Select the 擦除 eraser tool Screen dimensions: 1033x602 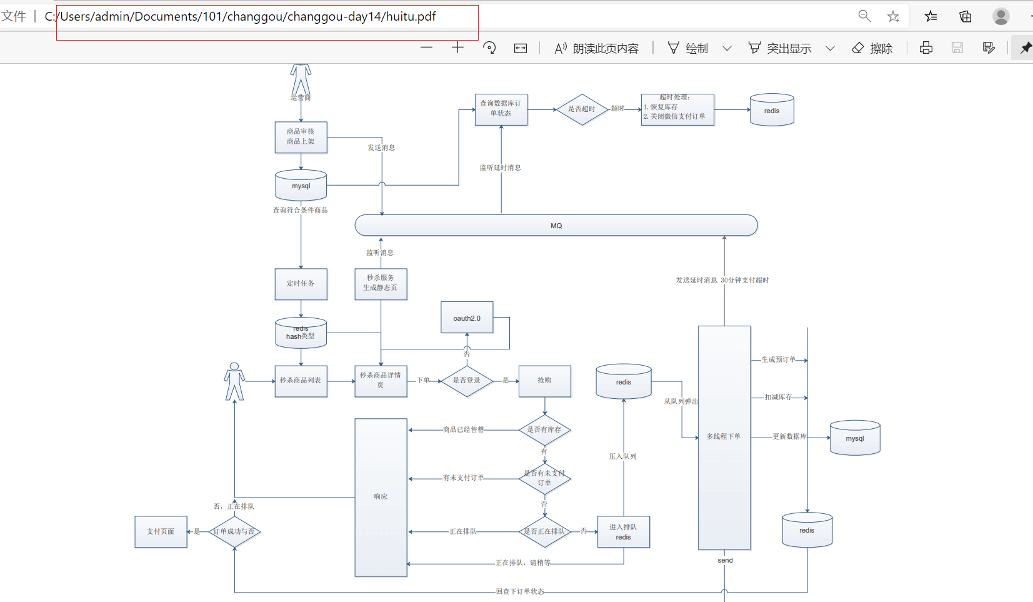872,48
